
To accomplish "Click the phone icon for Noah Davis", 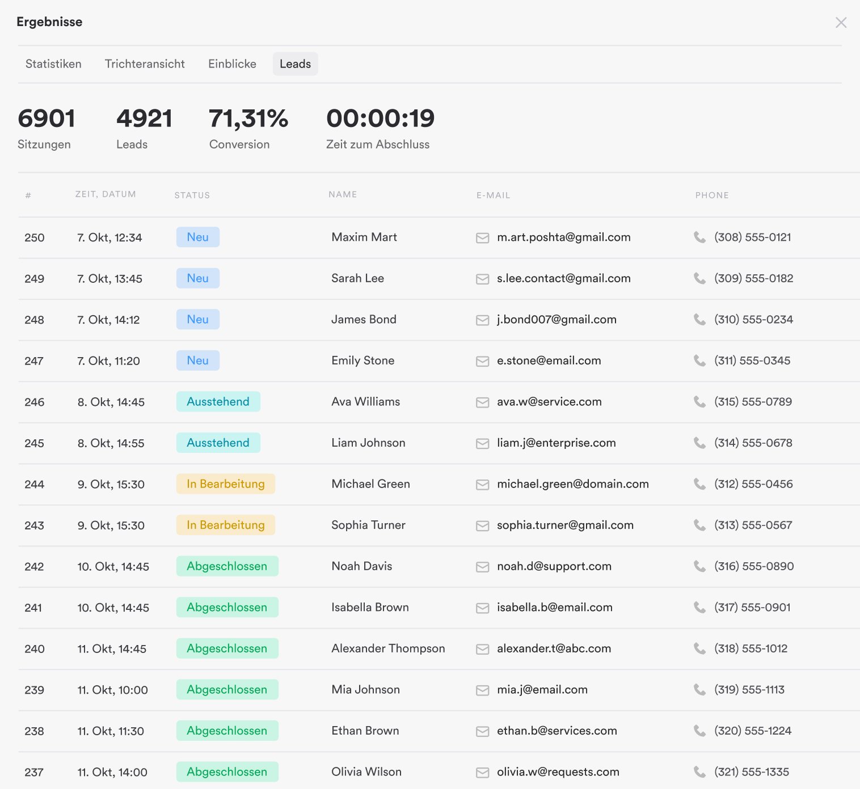I will [x=699, y=566].
